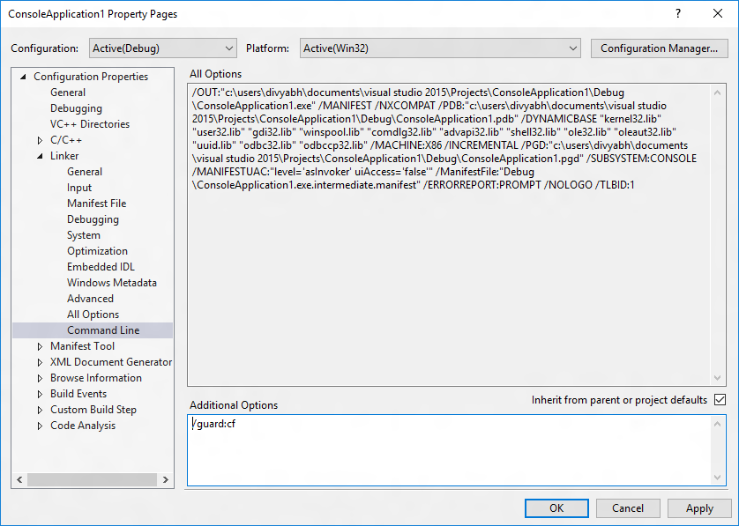The image size is (739, 526).
Task: Open the Linker Optimization page
Action: (x=97, y=250)
